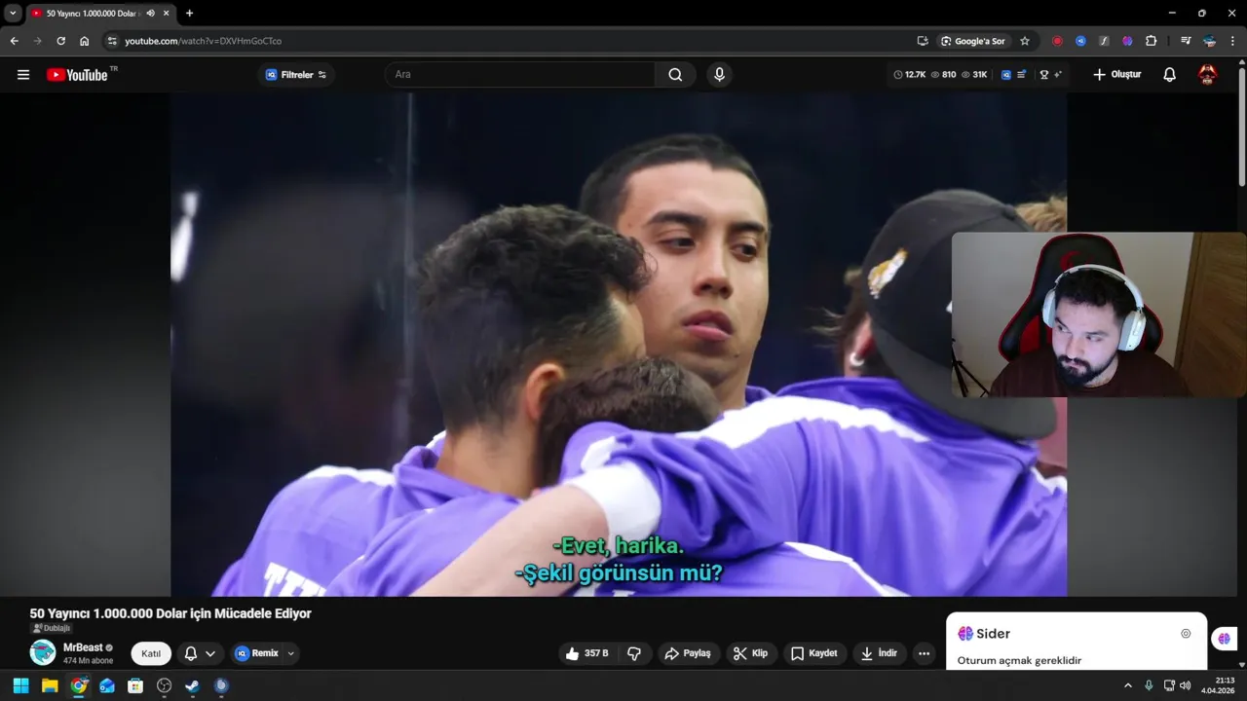Open the italic f extension icon

(x=1104, y=41)
